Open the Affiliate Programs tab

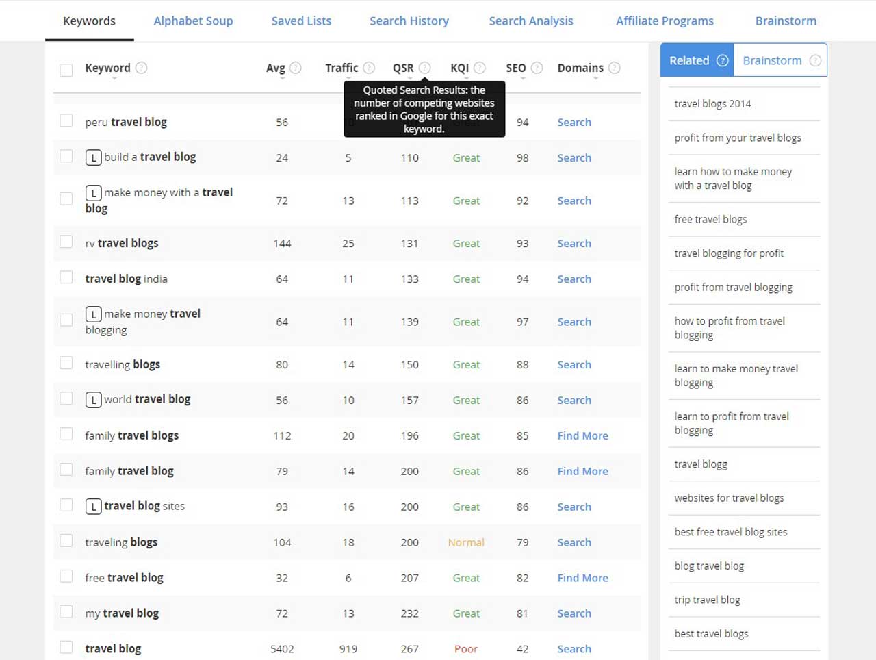point(665,21)
